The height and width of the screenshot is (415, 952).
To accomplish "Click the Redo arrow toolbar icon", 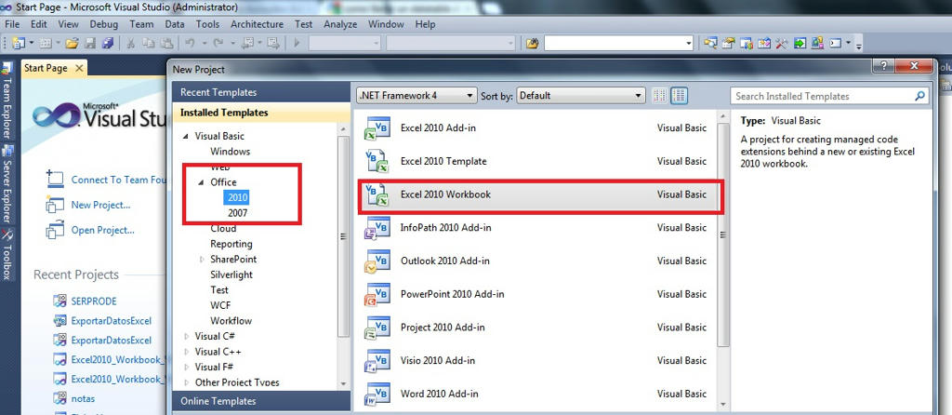I will [218, 43].
